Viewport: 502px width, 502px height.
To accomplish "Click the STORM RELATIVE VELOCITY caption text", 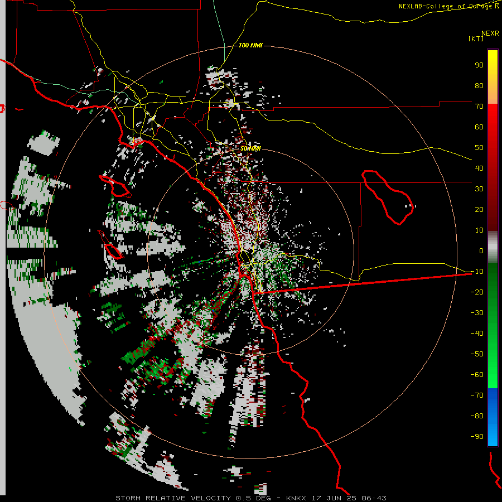I will coord(173,498).
